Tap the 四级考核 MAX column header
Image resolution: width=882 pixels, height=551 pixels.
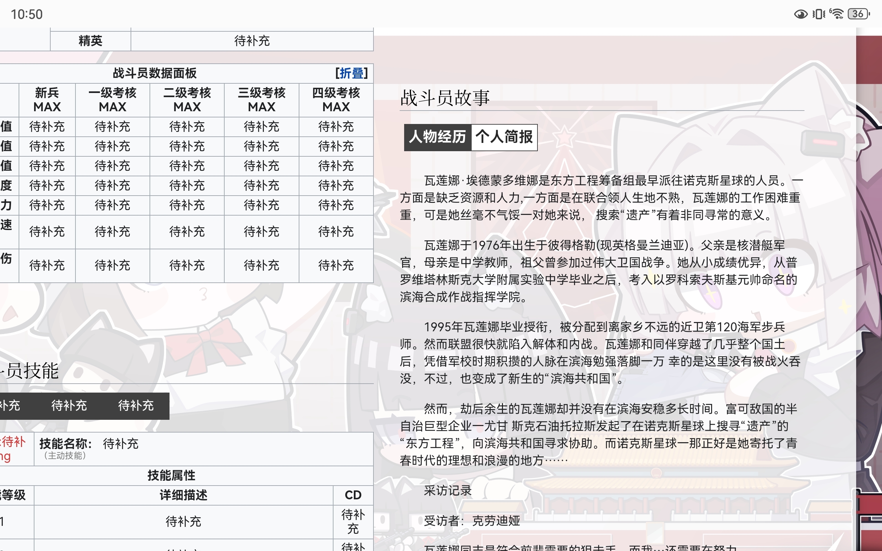[x=336, y=100]
